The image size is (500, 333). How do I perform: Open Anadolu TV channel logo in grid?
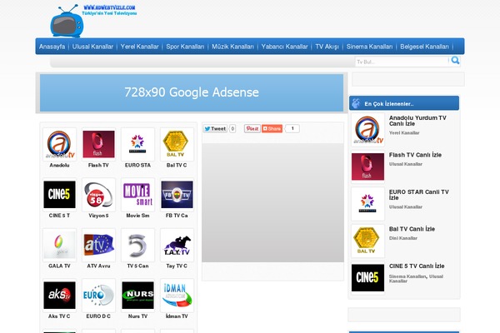click(x=59, y=144)
